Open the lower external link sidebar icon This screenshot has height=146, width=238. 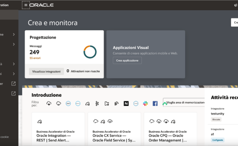14,93
